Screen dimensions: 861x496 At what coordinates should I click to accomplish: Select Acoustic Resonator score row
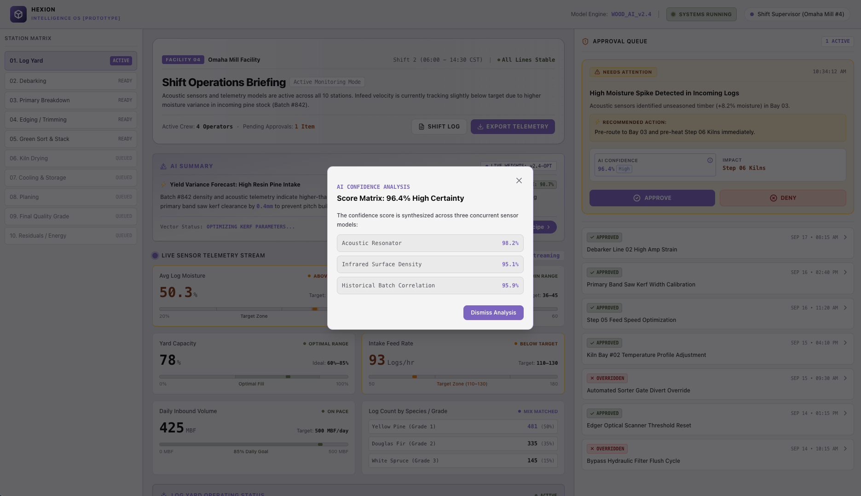click(x=430, y=243)
